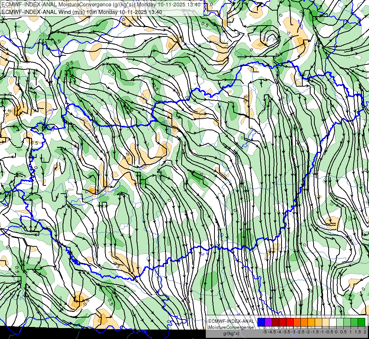Select the red swatch between -4 and -3.5
Screen dimensions: 369x339
point(283,322)
